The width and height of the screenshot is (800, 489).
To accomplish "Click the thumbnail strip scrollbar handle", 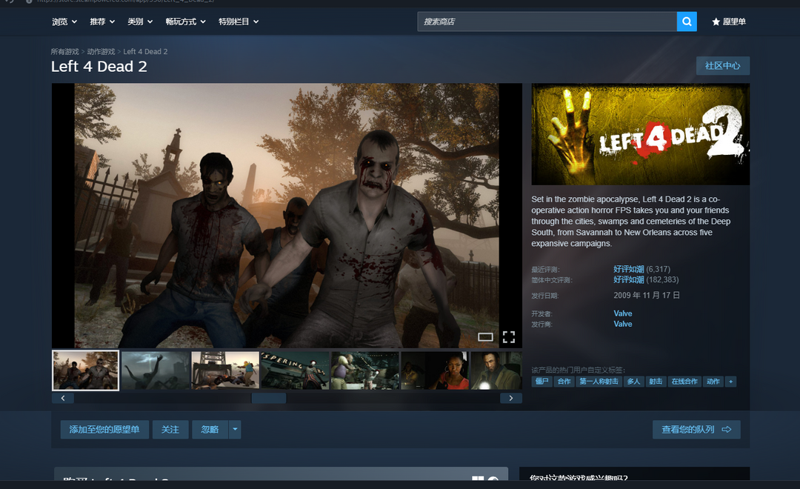I will (269, 399).
